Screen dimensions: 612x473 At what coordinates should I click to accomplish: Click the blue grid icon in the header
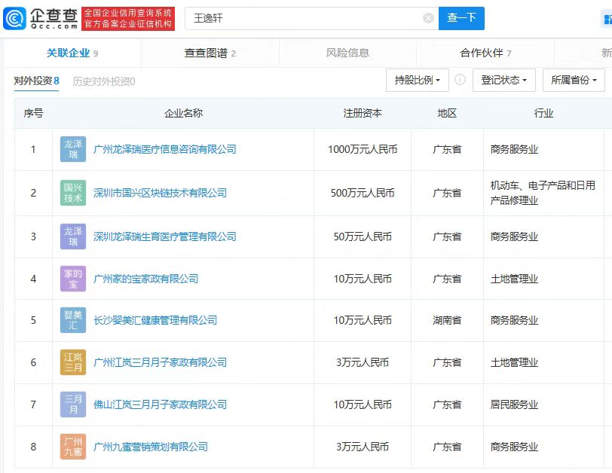(x=607, y=18)
